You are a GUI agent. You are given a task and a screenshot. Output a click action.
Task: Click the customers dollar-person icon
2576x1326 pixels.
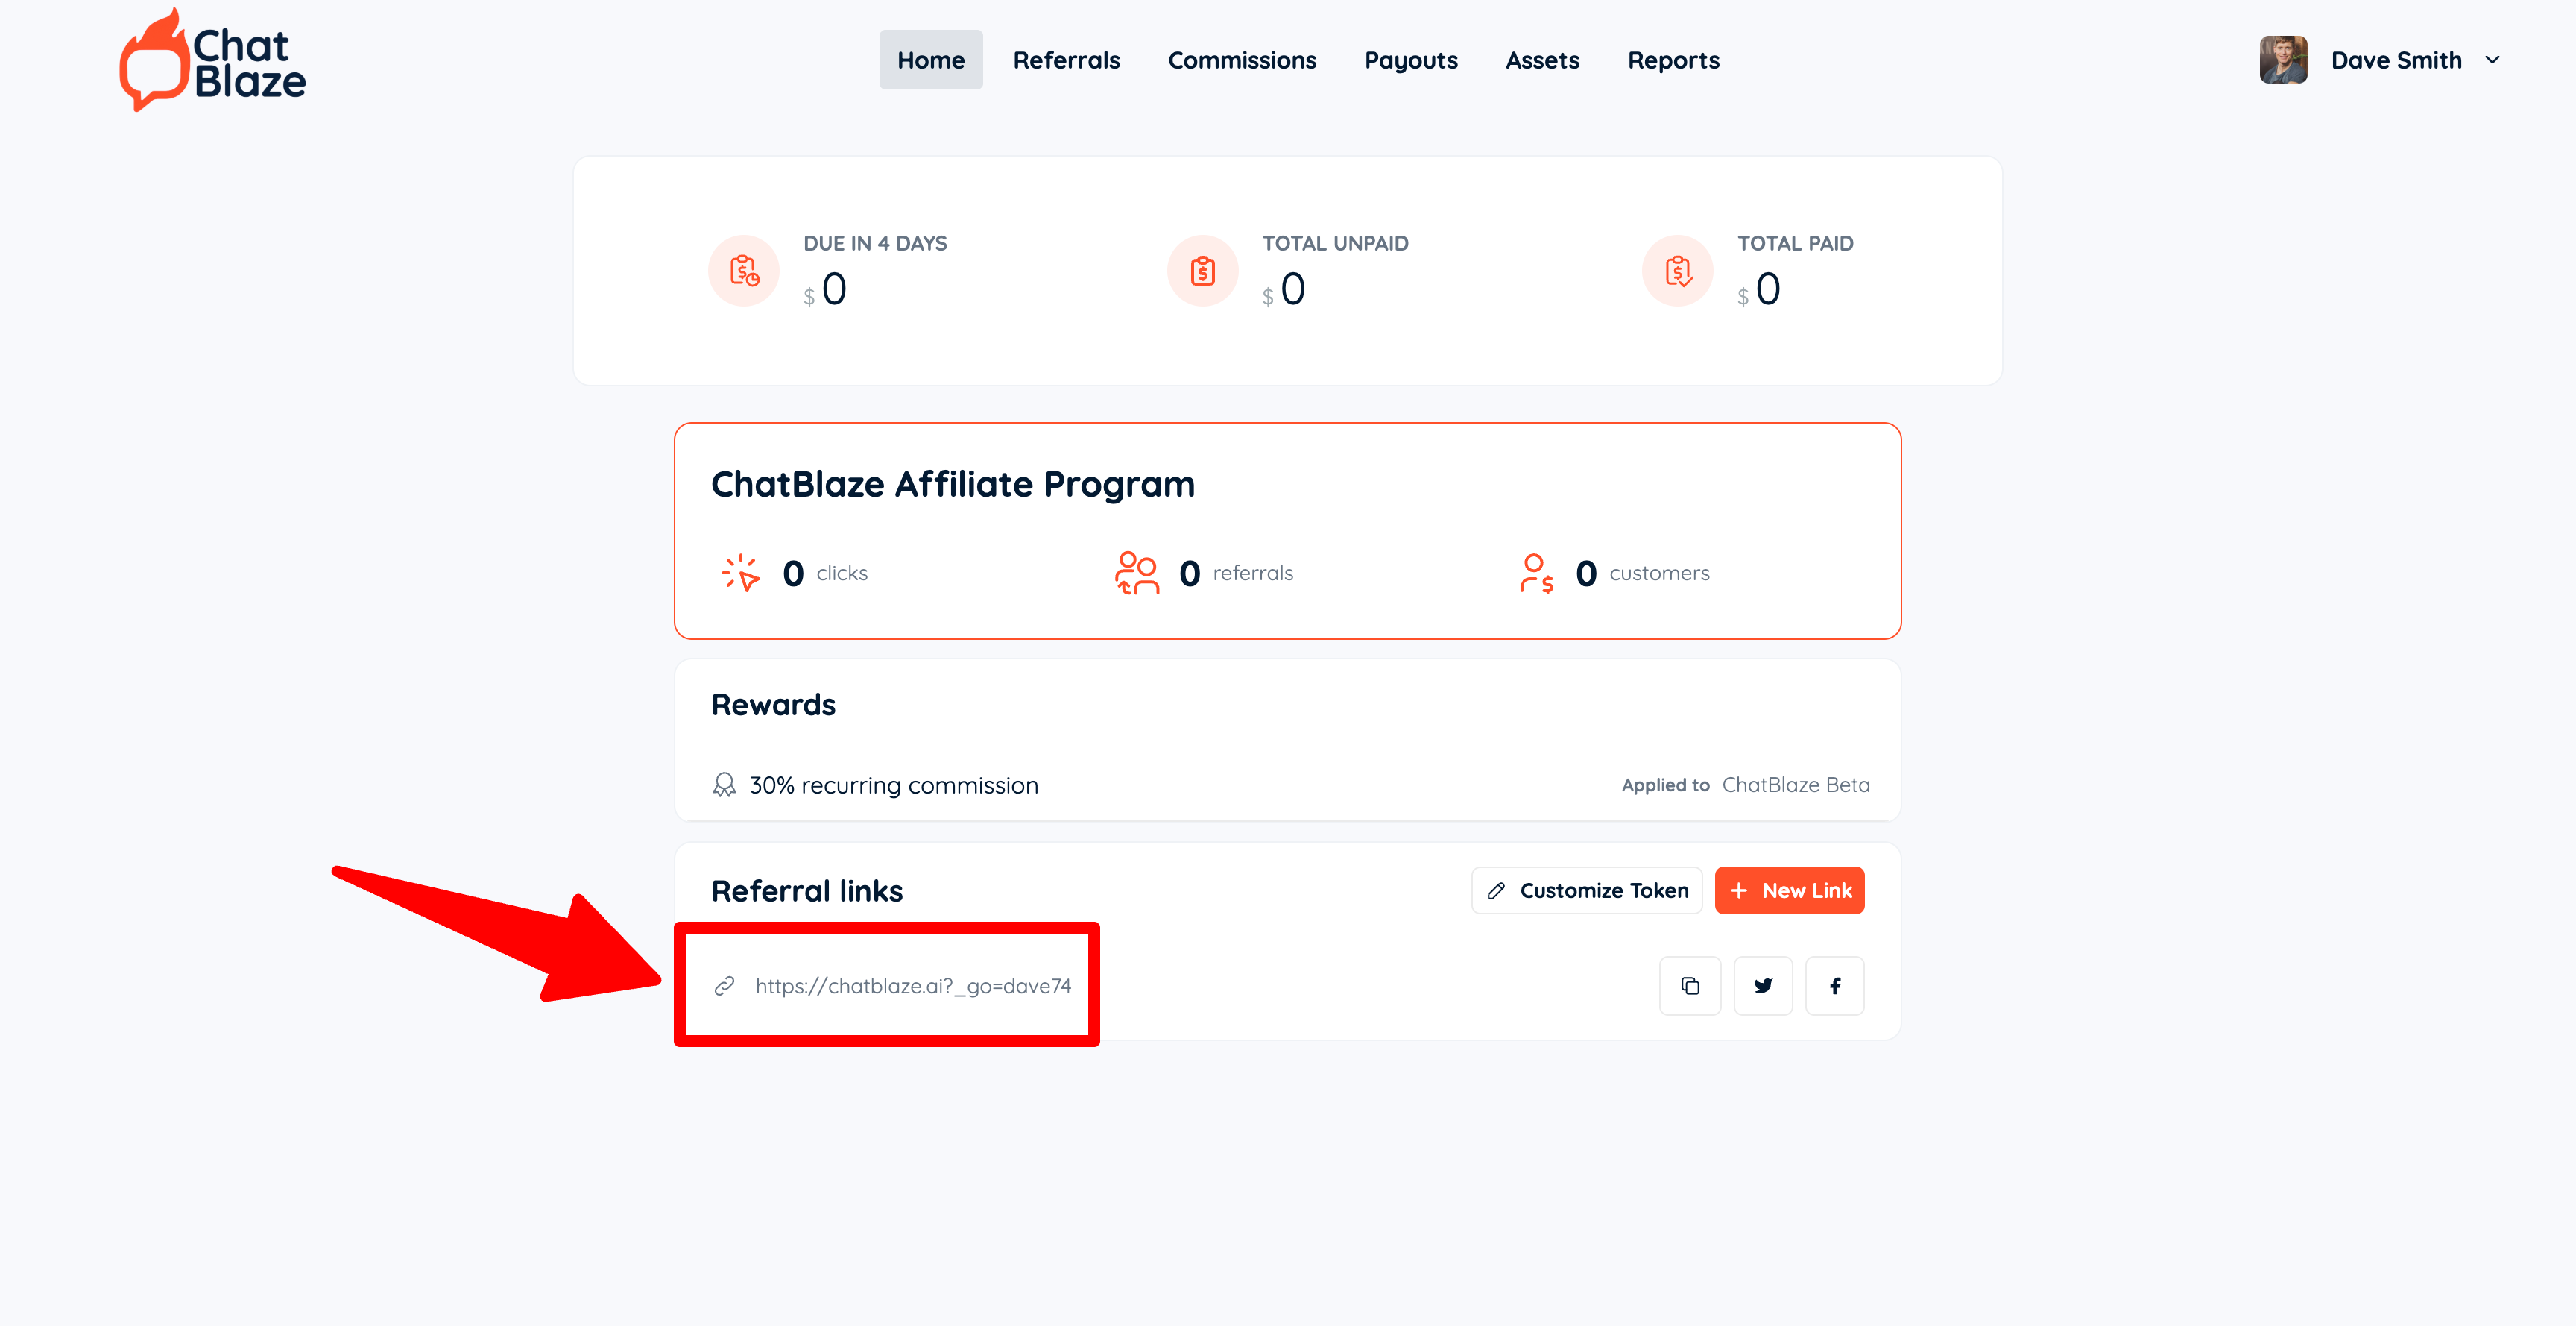pos(1536,574)
